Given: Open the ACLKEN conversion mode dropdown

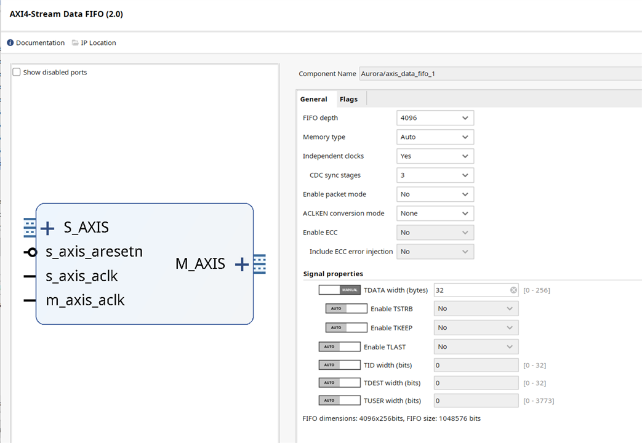Looking at the screenshot, I should pyautogui.click(x=435, y=214).
